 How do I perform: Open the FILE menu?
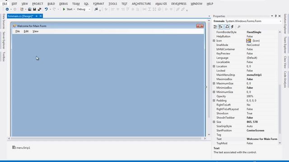click(x=5, y=4)
